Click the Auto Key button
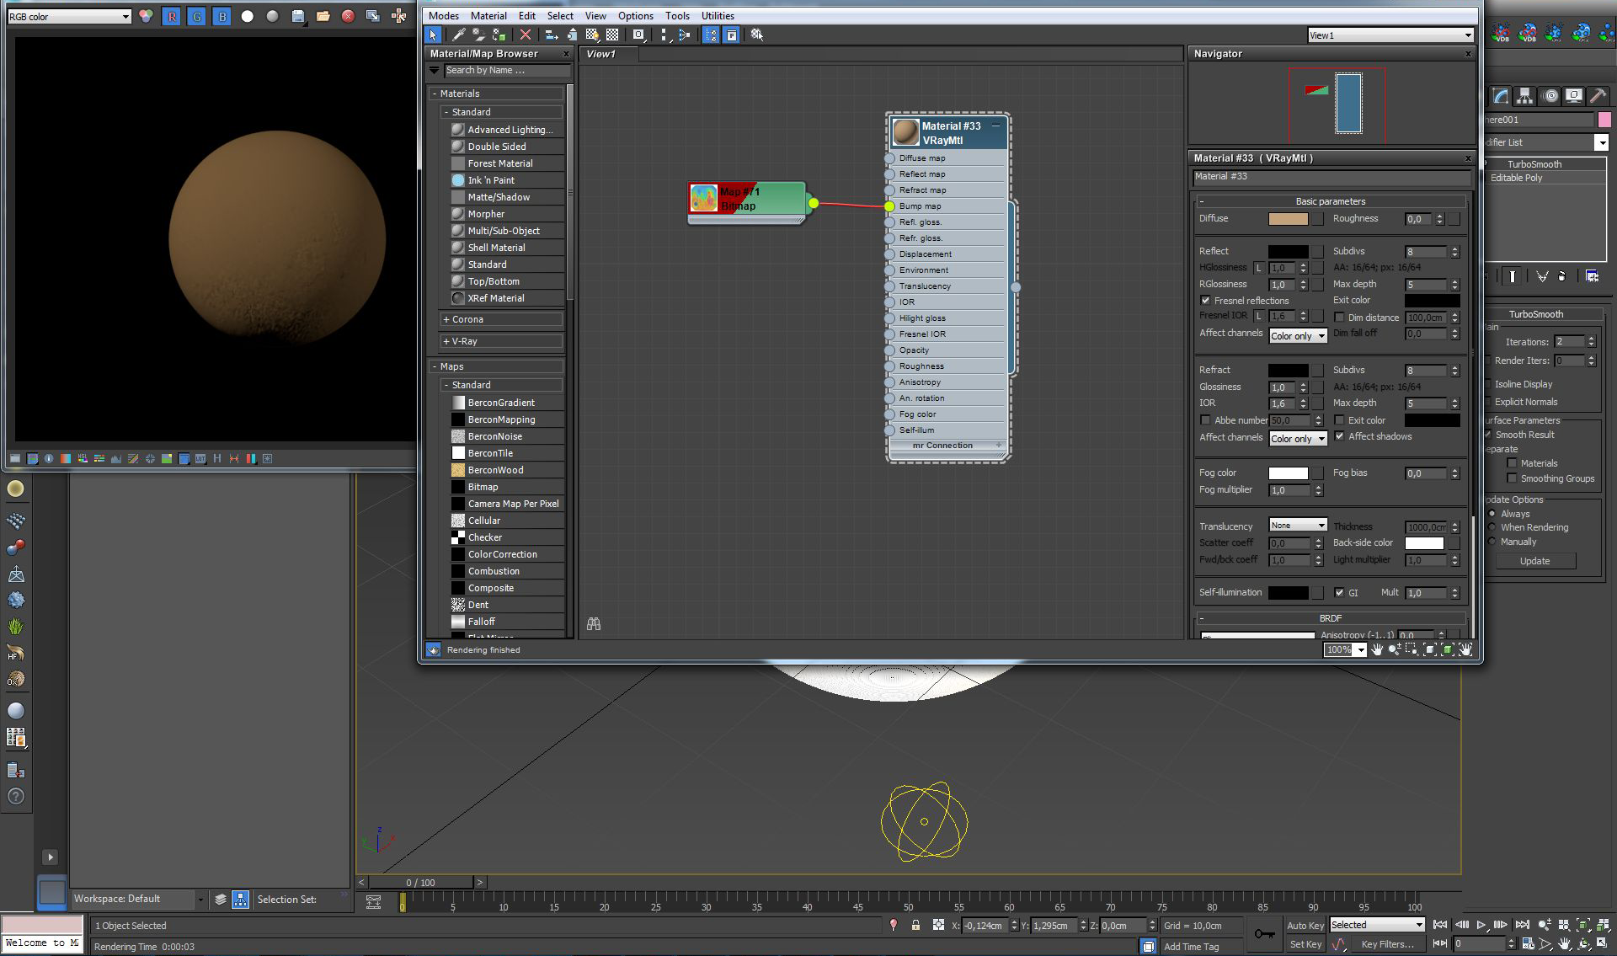The width and height of the screenshot is (1617, 956). click(x=1305, y=925)
